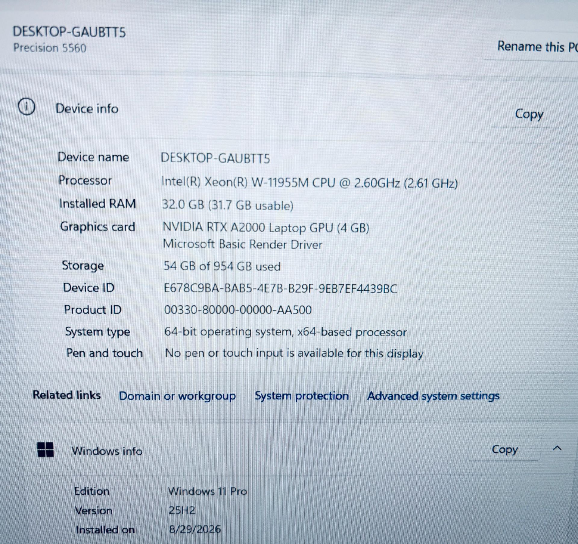Viewport: 578px width, 544px height.
Task: Click the Processor label
Action: 85,181
